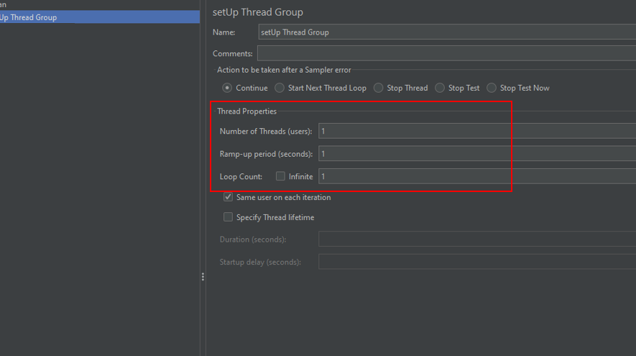Click the Startup delay (seconds) label
Image resolution: width=636 pixels, height=356 pixels.
coord(260,263)
